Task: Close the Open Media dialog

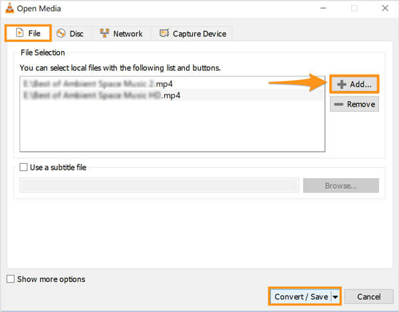Action: 385,8
